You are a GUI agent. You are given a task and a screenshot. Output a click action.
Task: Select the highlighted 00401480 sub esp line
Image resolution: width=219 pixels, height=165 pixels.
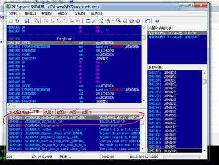click(74, 43)
